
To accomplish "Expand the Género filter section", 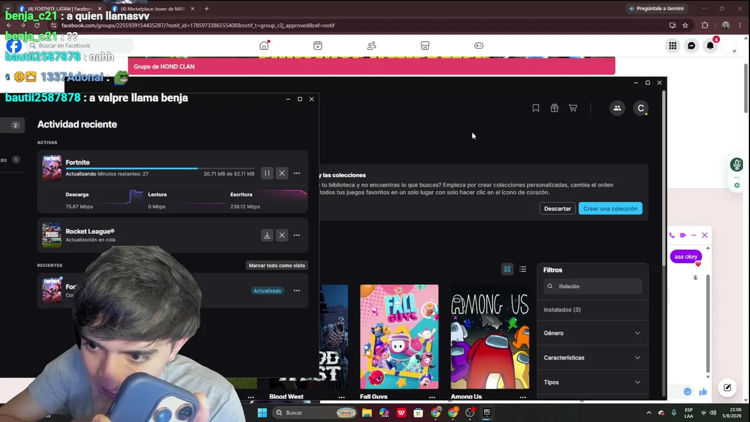I will click(592, 333).
